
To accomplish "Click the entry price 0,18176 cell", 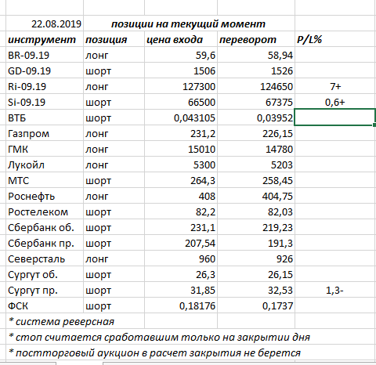I will 181,305.
